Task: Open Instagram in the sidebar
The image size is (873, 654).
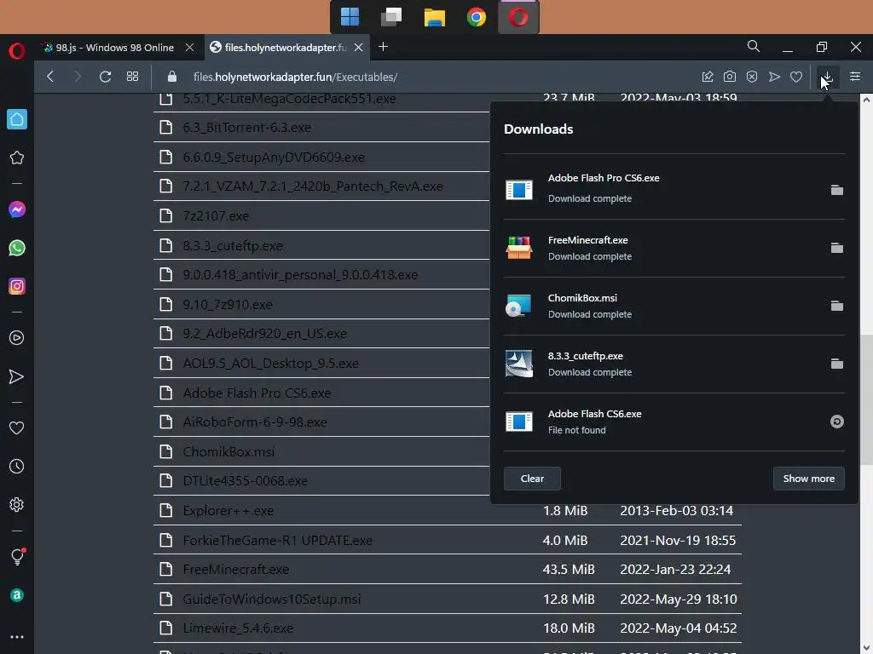Action: click(17, 286)
